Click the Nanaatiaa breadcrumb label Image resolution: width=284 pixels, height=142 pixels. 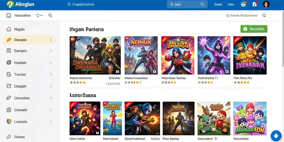(x=22, y=16)
